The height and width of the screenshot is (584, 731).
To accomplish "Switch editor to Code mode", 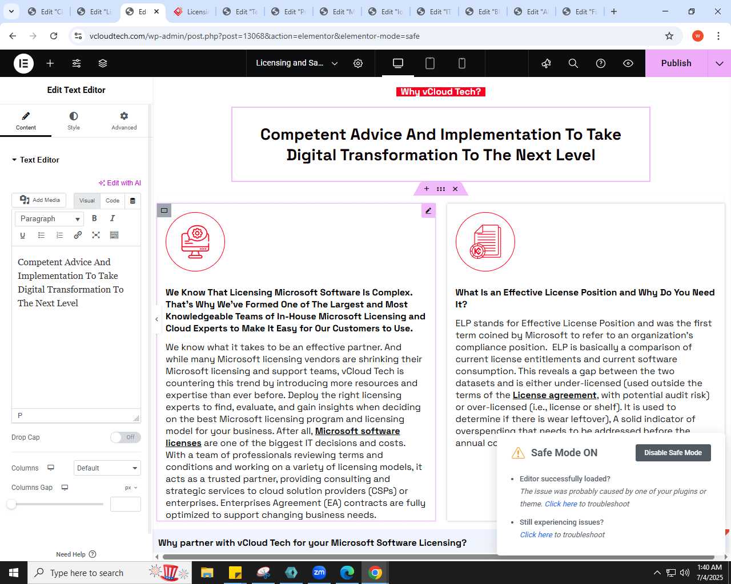I will click(113, 201).
